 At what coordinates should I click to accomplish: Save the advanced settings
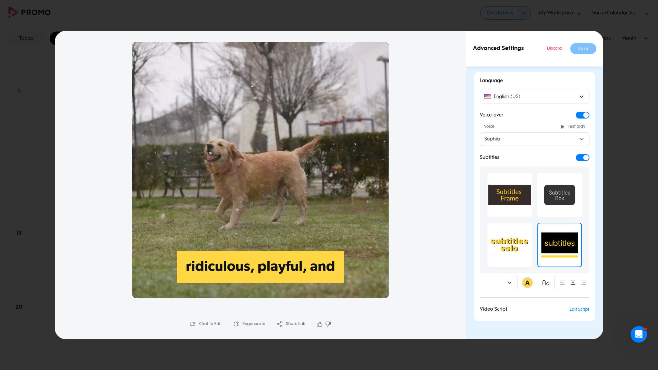point(583,49)
